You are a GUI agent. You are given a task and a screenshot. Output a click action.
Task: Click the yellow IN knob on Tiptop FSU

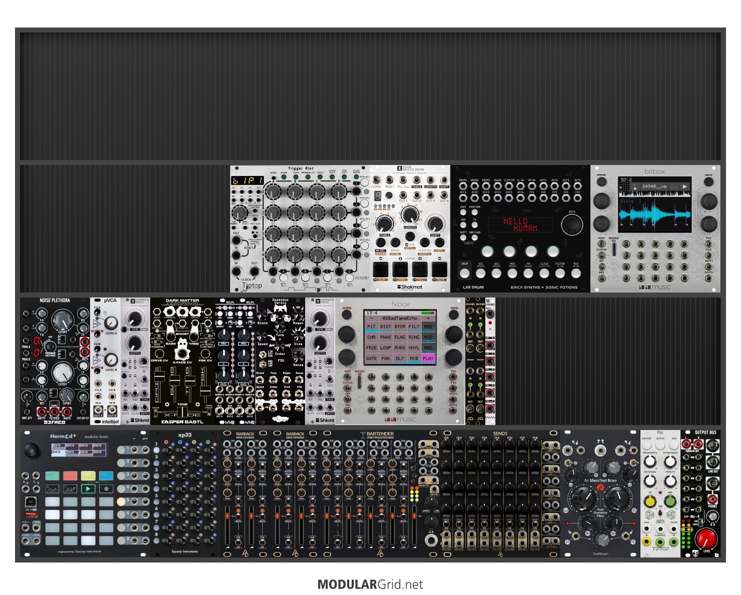649,501
